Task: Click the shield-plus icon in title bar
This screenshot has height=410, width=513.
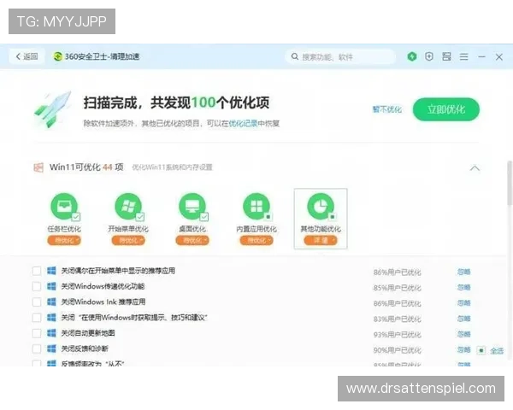Action: [x=429, y=56]
